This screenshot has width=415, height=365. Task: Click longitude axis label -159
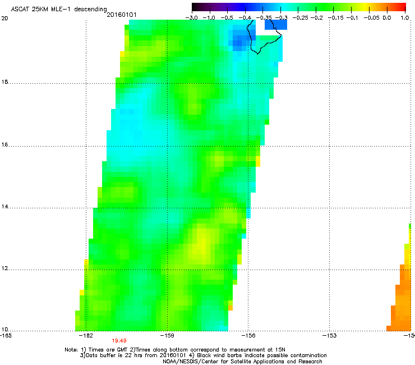tap(167, 336)
